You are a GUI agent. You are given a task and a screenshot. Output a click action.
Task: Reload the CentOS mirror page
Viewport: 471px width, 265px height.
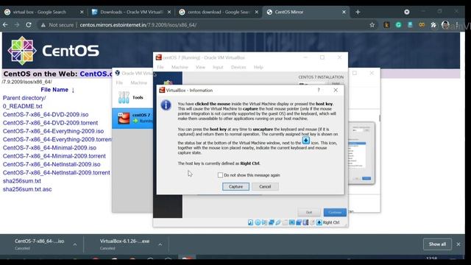[29, 25]
